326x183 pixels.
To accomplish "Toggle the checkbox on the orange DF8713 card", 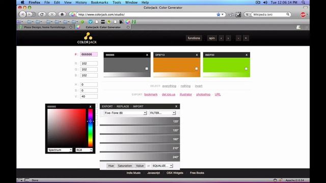I will click(196, 69).
